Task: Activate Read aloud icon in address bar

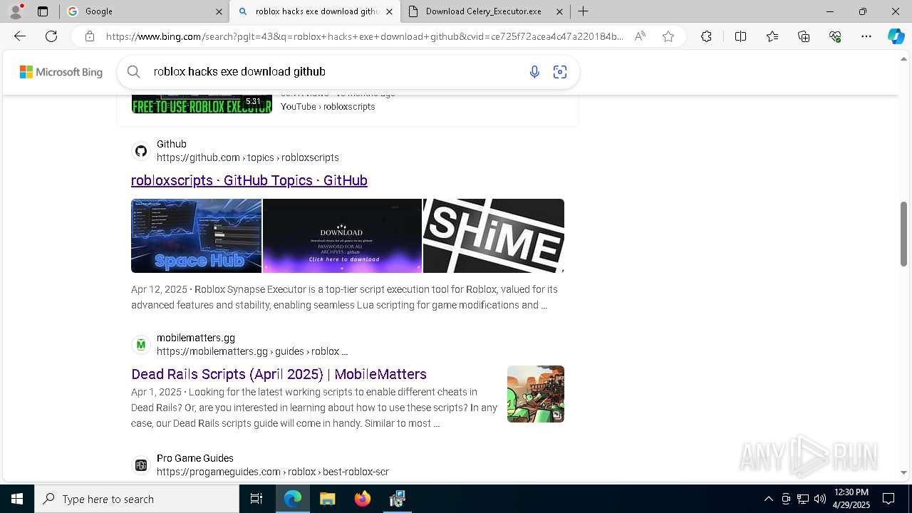Action: point(640,36)
